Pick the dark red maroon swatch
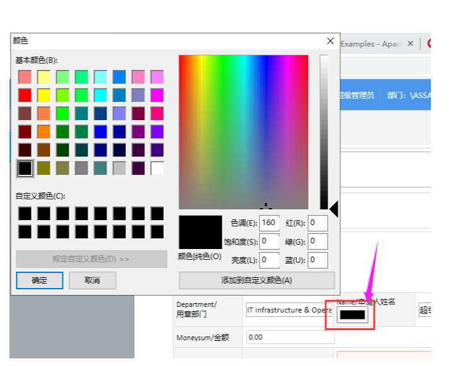Image resolution: width=453 pixels, height=366 pixels. [x=25, y=132]
